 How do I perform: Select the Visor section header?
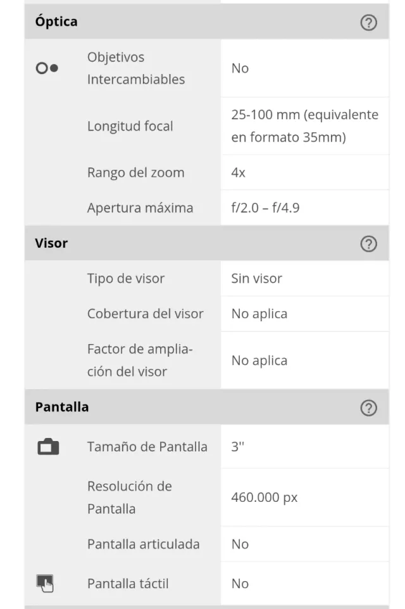pyautogui.click(x=52, y=243)
